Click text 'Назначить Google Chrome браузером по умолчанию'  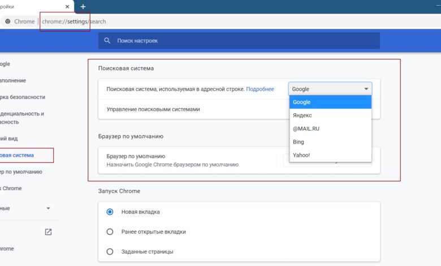tap(172, 164)
